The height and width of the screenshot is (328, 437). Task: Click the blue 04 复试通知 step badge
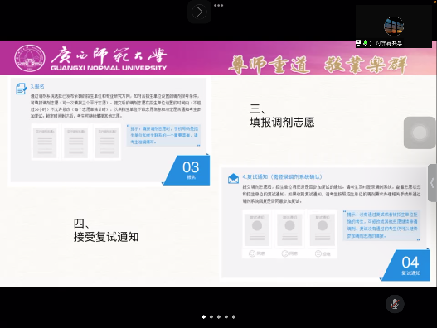406,265
